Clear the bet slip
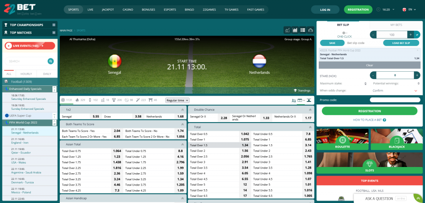The width and height of the screenshot is (425, 203). 369,65
